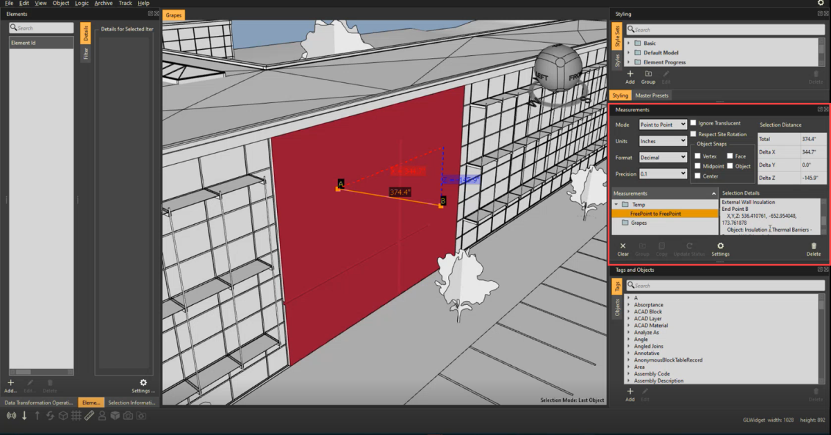Click the broadcast signal icon in bottom toolbar

pos(11,416)
